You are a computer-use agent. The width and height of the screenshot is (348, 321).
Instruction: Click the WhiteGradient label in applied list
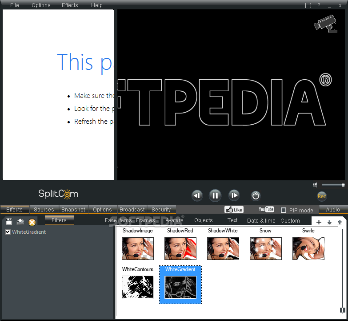29,232
